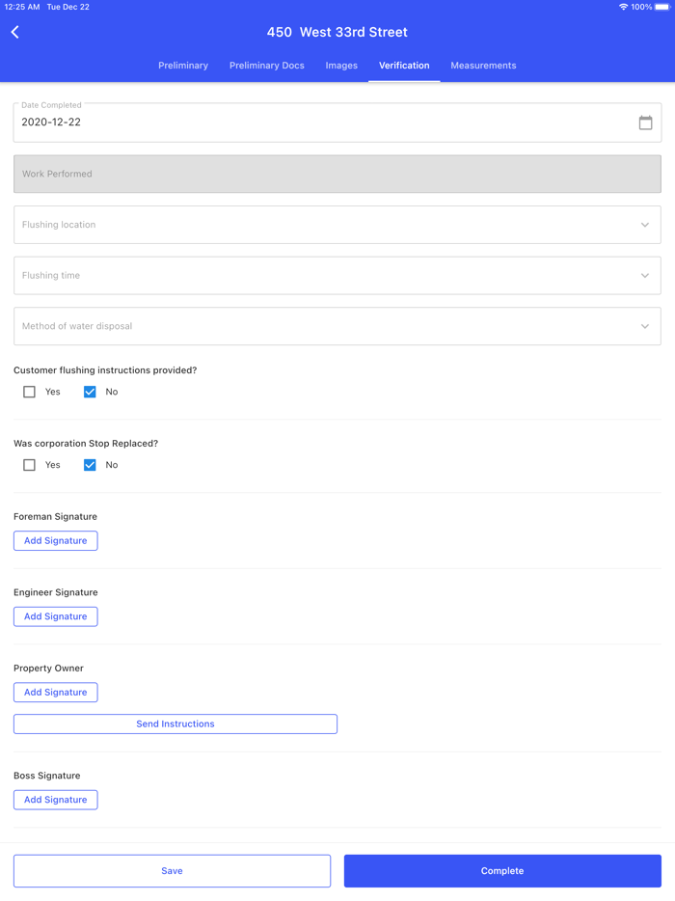The image size is (675, 901).
Task: Select the Measurements tab
Action: (483, 66)
